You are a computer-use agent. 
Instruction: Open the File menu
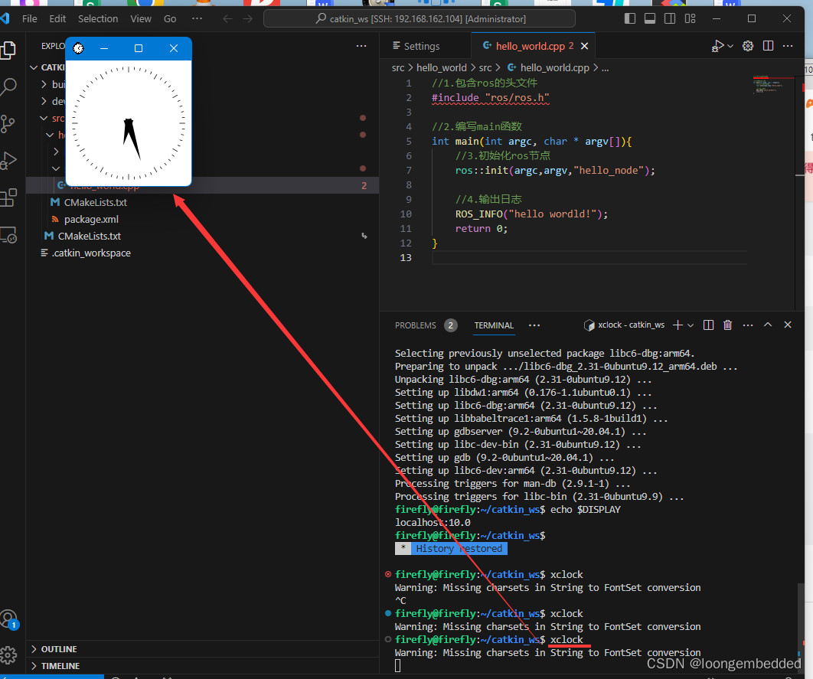(30, 18)
